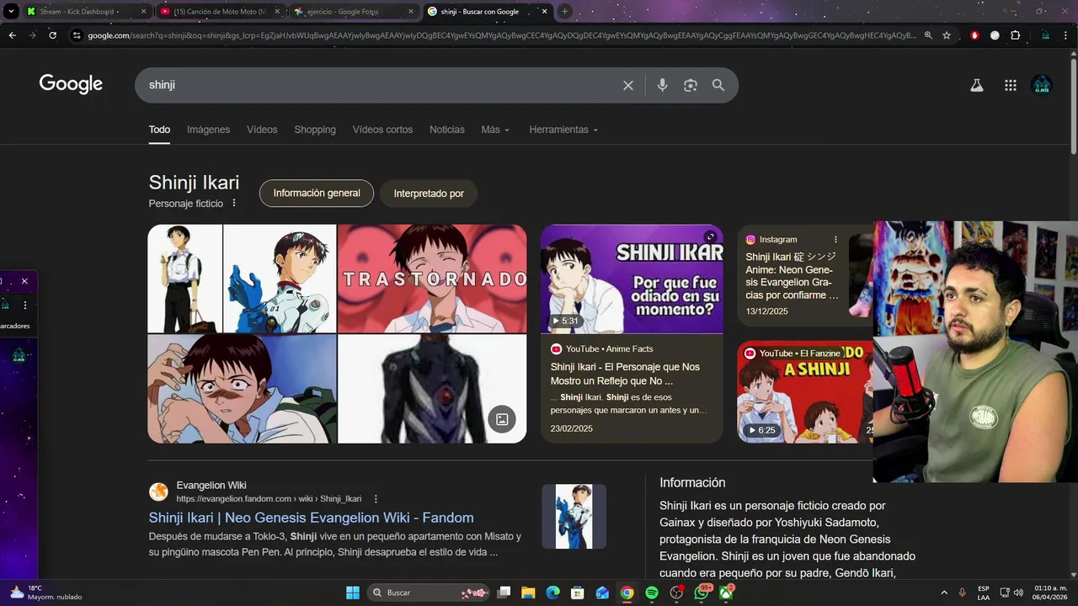The width and height of the screenshot is (1078, 606).
Task: Open TRASTORNADO Shinji image thumbnail
Action: [432, 279]
